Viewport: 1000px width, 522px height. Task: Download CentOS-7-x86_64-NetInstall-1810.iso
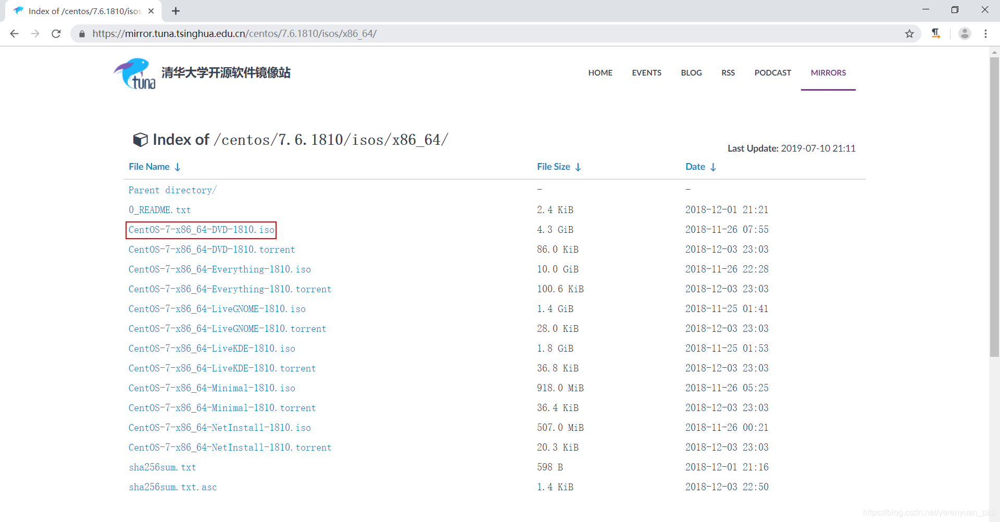(x=219, y=428)
